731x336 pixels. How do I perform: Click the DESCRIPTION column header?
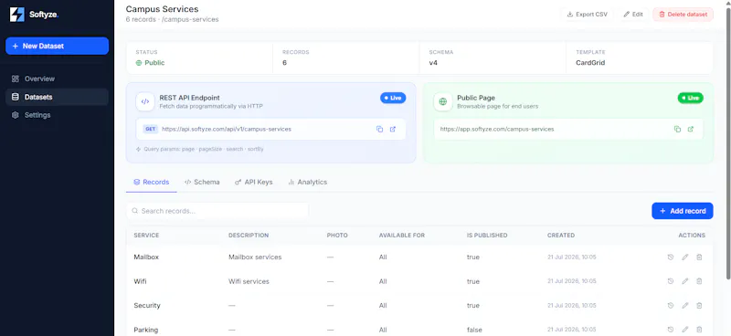[x=249, y=236]
